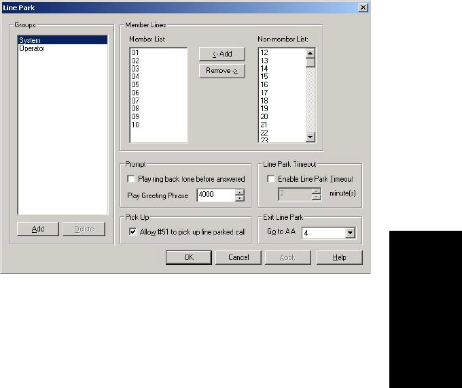Viewport: 462px width, 388px height.
Task: Click the Non-member list scroll down arrow
Action: point(310,137)
